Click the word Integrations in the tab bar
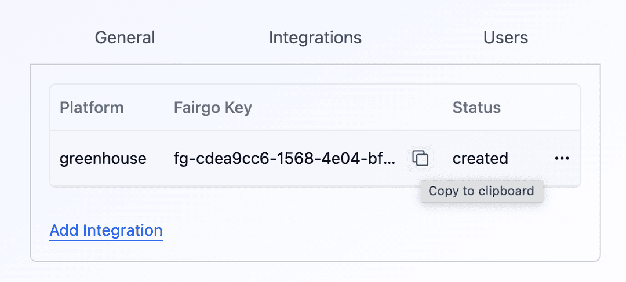This screenshot has width=626, height=282. coord(315,38)
